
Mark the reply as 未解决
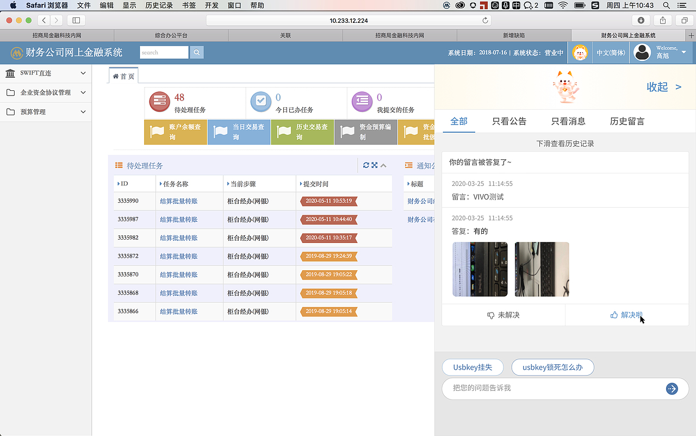click(x=502, y=316)
